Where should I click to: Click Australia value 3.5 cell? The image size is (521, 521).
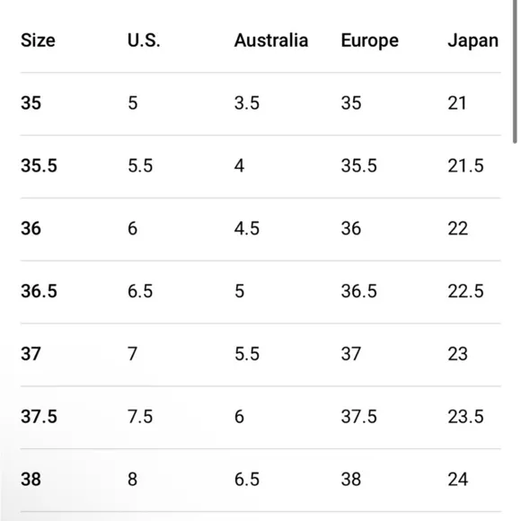pyautogui.click(x=246, y=102)
